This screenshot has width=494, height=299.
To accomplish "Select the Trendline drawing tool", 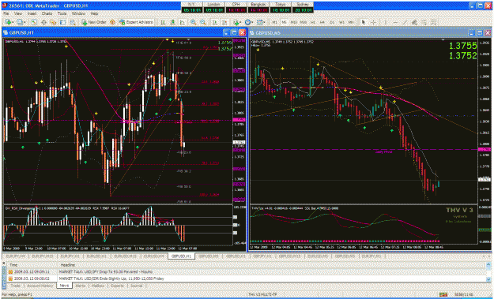I will (x=405, y=22).
